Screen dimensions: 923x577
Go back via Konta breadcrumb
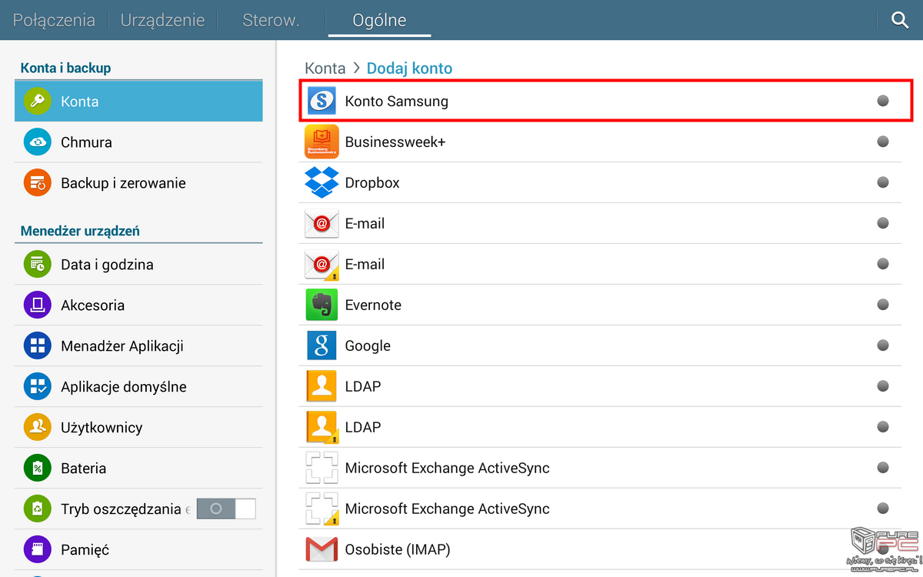(x=325, y=68)
